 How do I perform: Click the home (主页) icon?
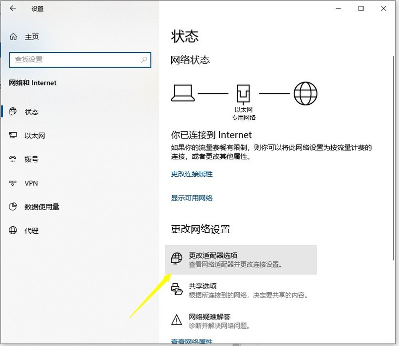(12, 36)
